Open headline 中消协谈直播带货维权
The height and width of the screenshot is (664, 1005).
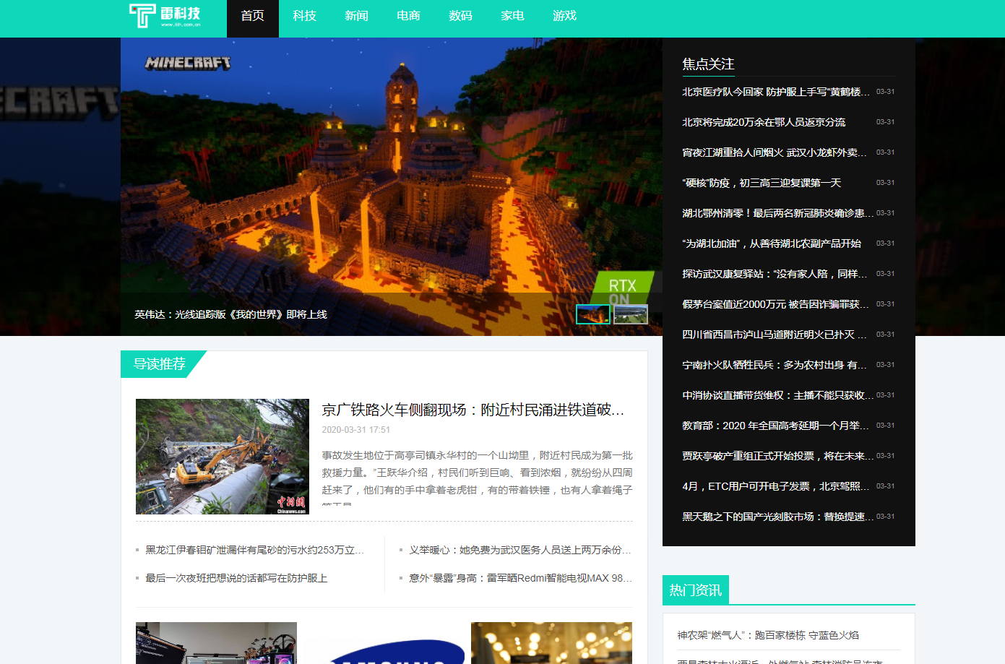[x=778, y=395]
